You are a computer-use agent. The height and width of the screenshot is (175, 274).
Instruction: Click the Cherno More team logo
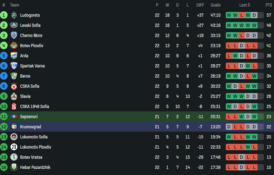pos(14,35)
